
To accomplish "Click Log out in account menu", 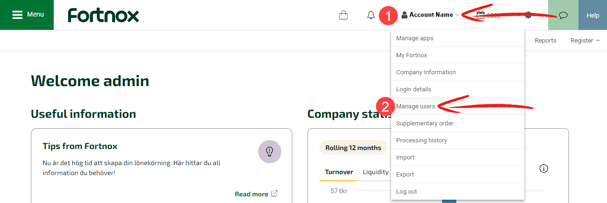I will point(458,192).
